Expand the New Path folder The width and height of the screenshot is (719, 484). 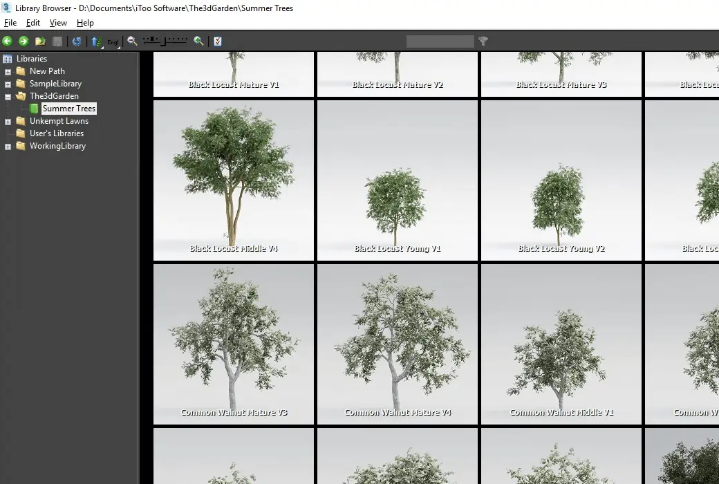pos(8,72)
